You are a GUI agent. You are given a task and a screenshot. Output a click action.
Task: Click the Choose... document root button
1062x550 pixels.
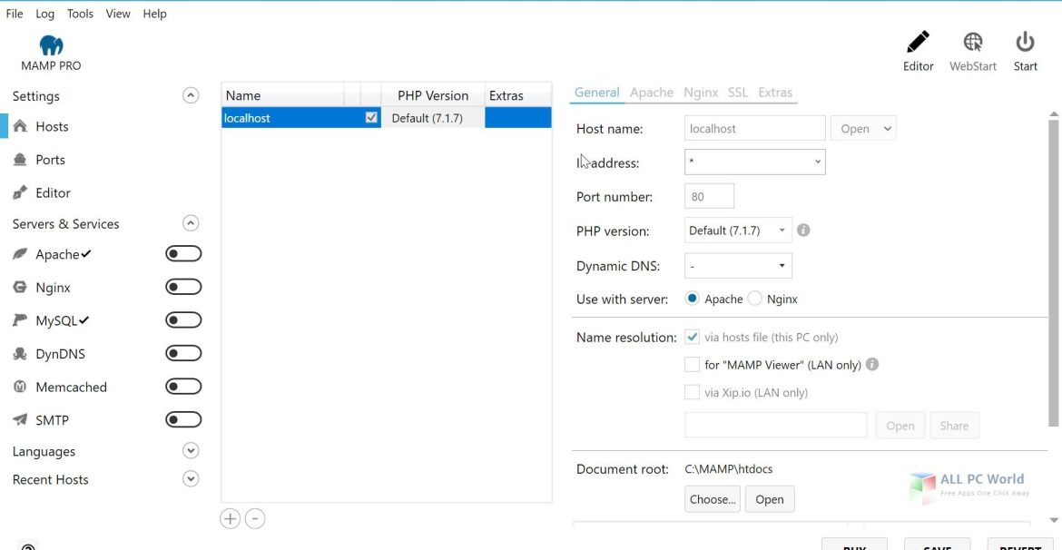click(x=713, y=499)
